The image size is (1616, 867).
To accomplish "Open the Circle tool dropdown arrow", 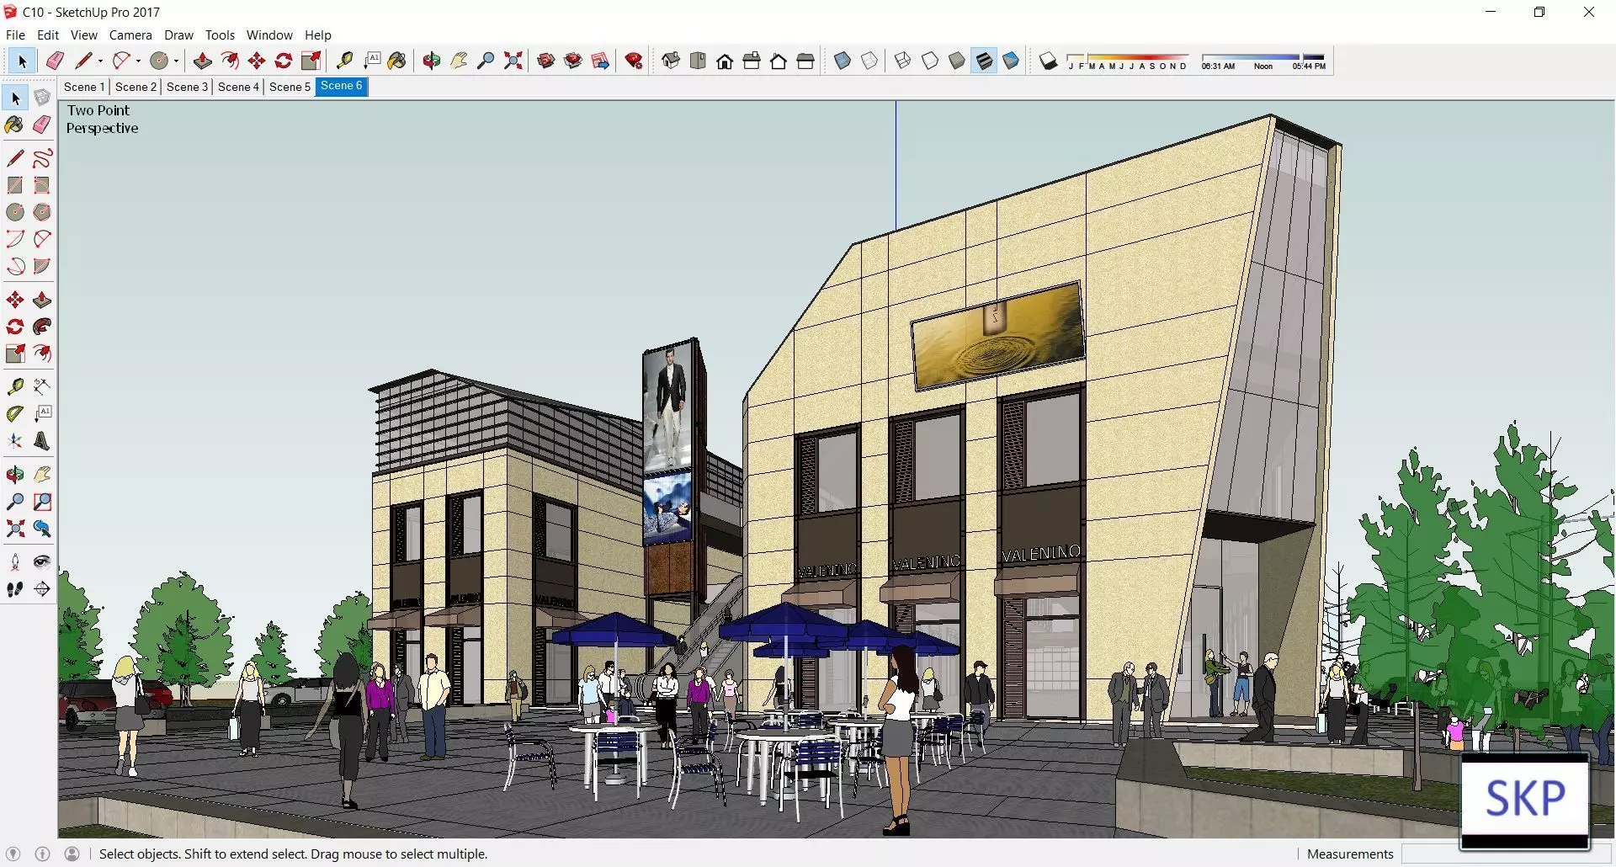I will click(176, 61).
